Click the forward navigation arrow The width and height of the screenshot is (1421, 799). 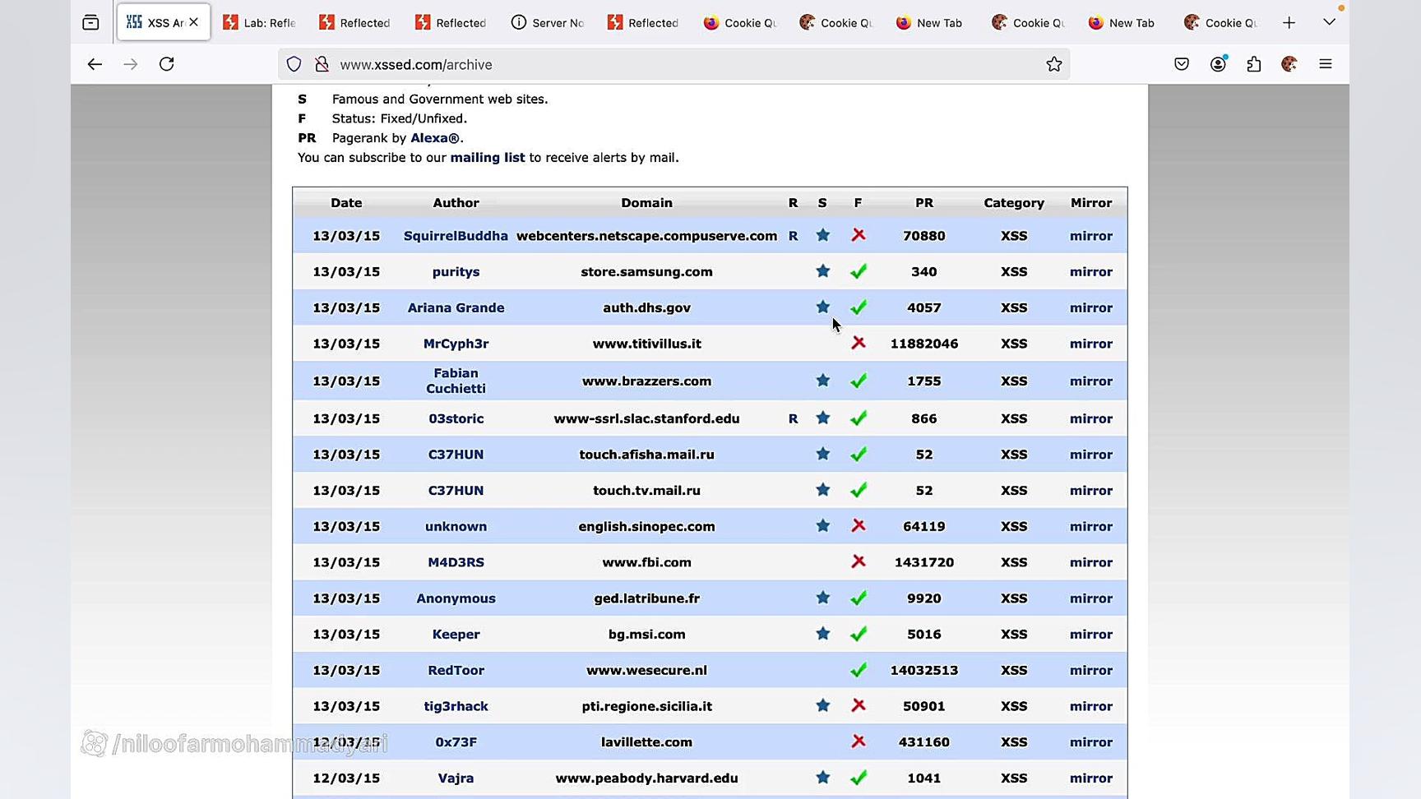(131, 64)
